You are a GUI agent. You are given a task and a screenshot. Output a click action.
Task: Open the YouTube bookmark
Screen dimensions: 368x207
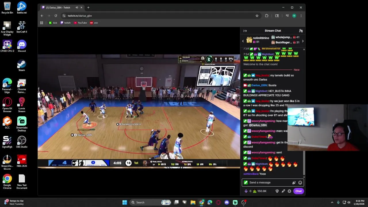pos(80,23)
